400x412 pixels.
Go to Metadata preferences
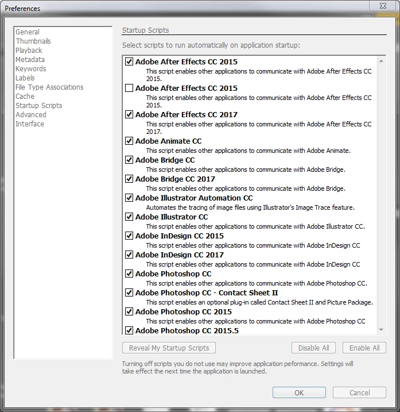[30, 60]
